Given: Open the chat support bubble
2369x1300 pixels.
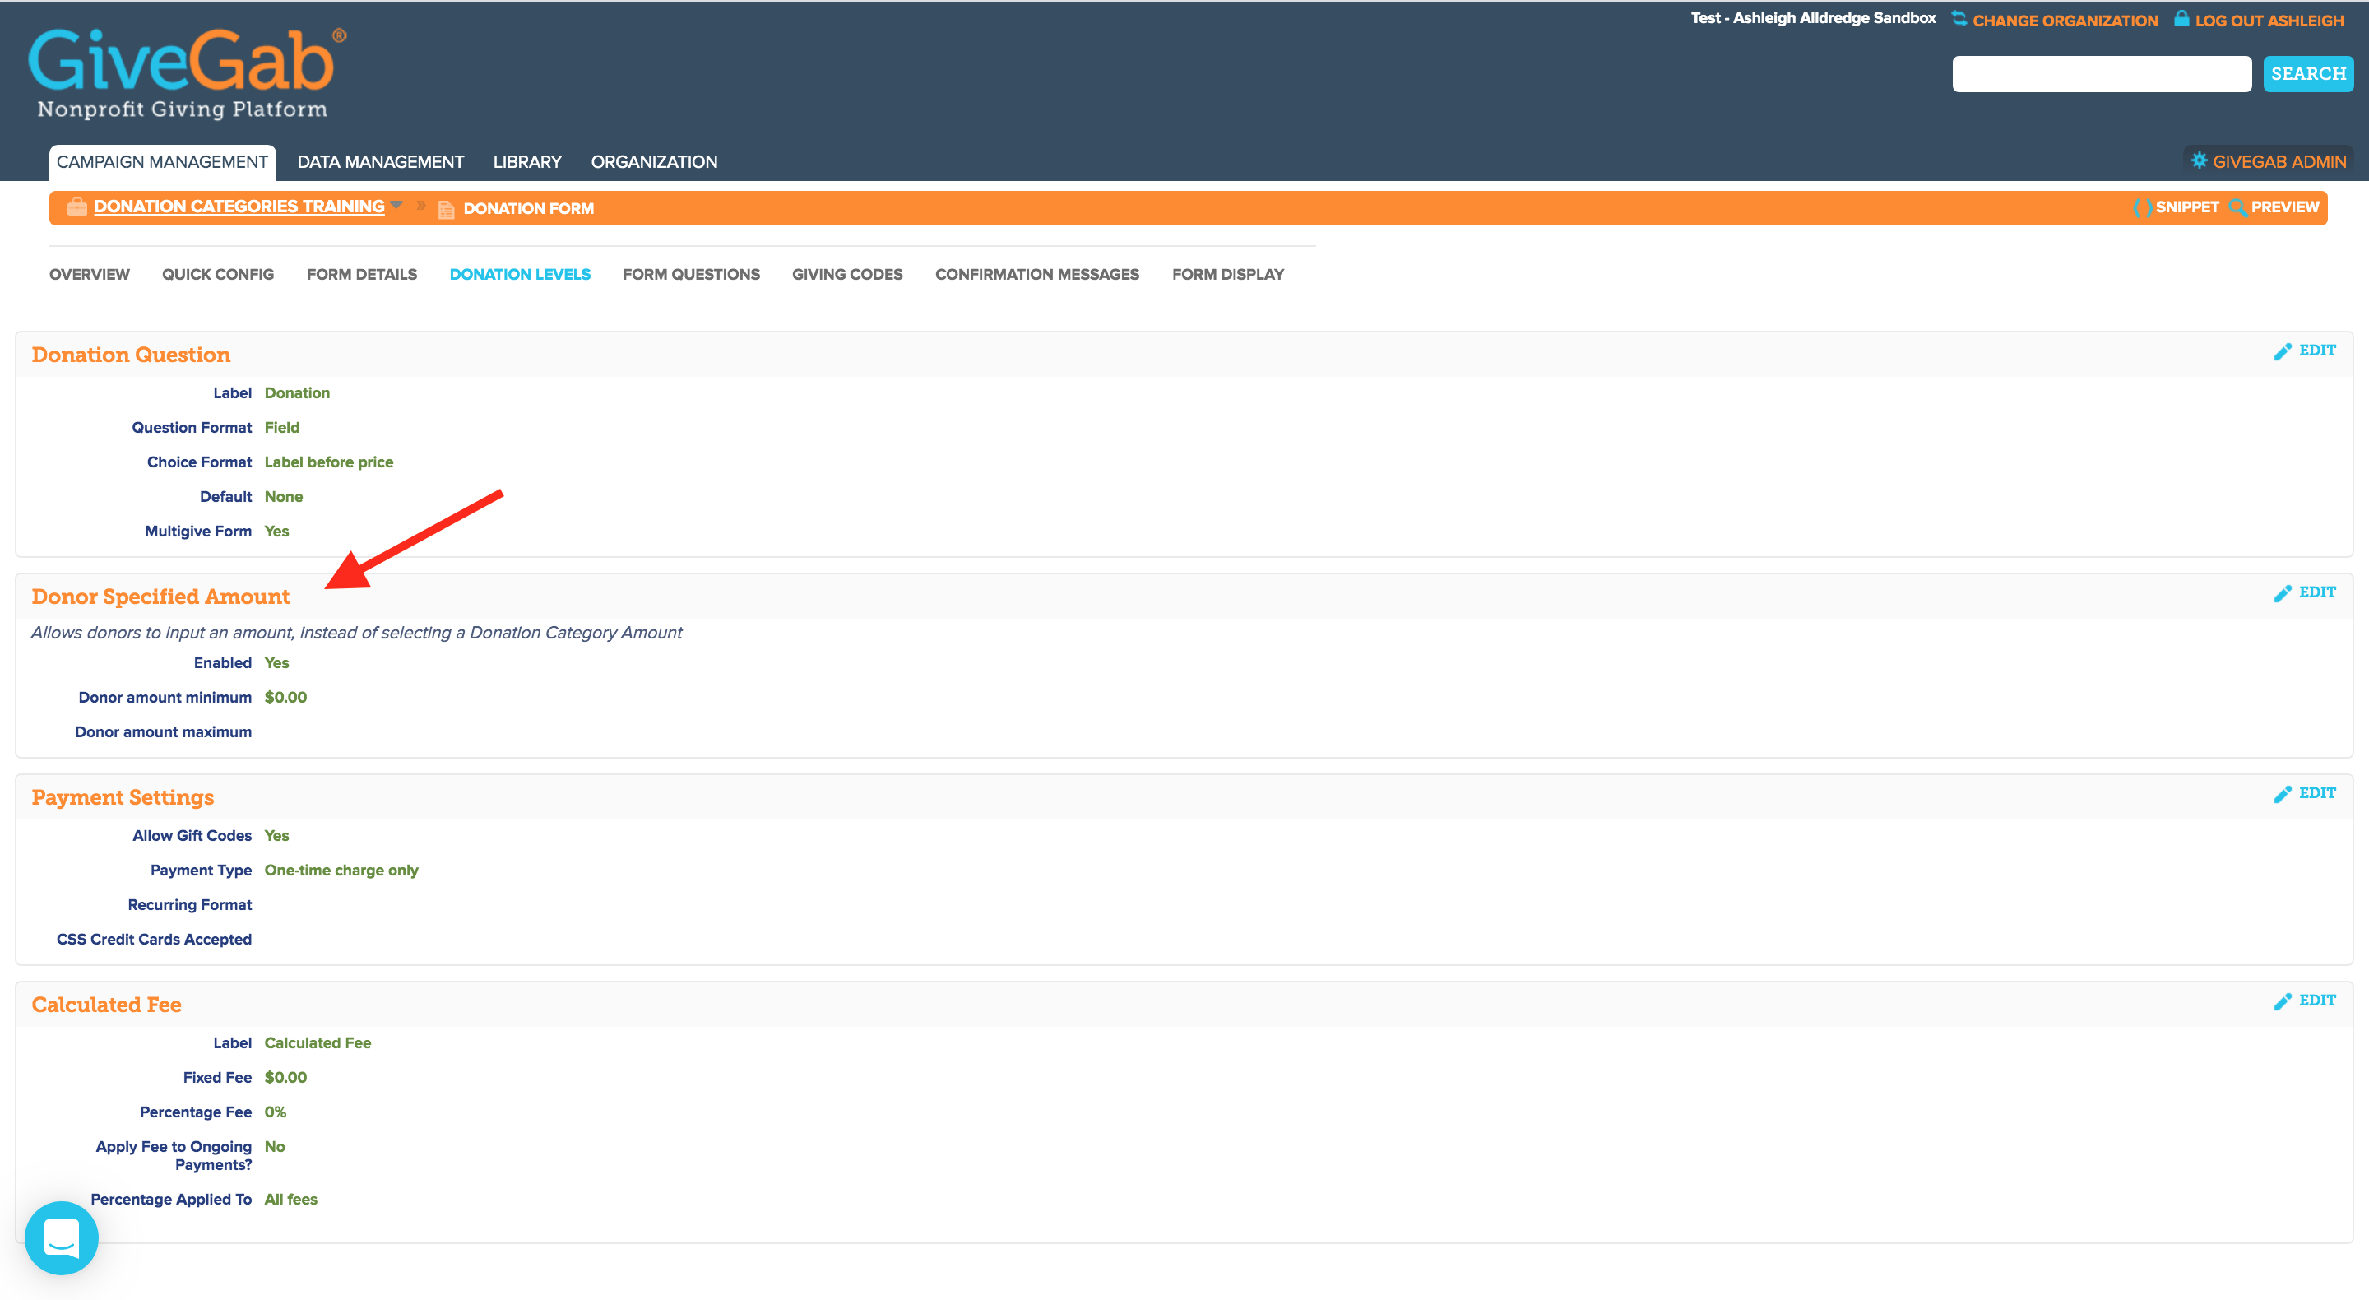Looking at the screenshot, I should (62, 1237).
